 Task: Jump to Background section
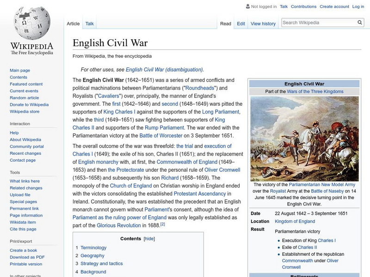click(x=93, y=272)
